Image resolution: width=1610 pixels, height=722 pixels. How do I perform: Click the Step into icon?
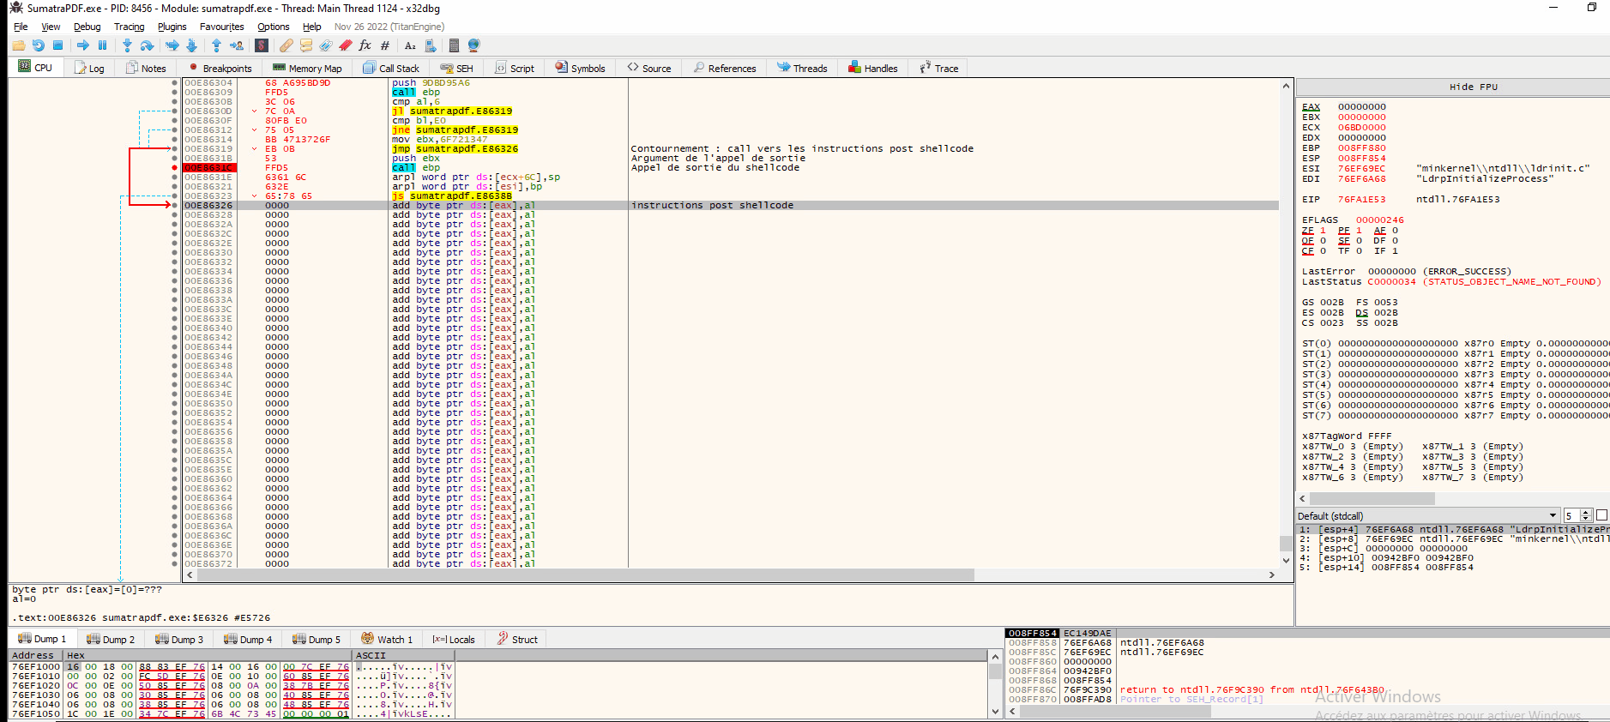128,45
